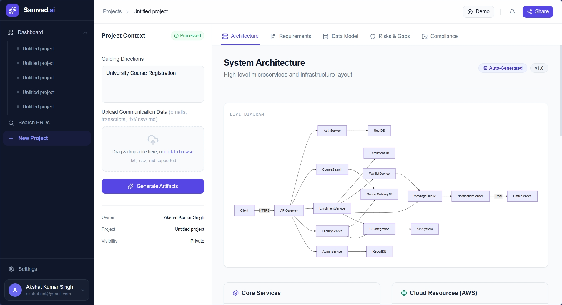Click the cloud upload icon
The width and height of the screenshot is (562, 305).
[153, 140]
